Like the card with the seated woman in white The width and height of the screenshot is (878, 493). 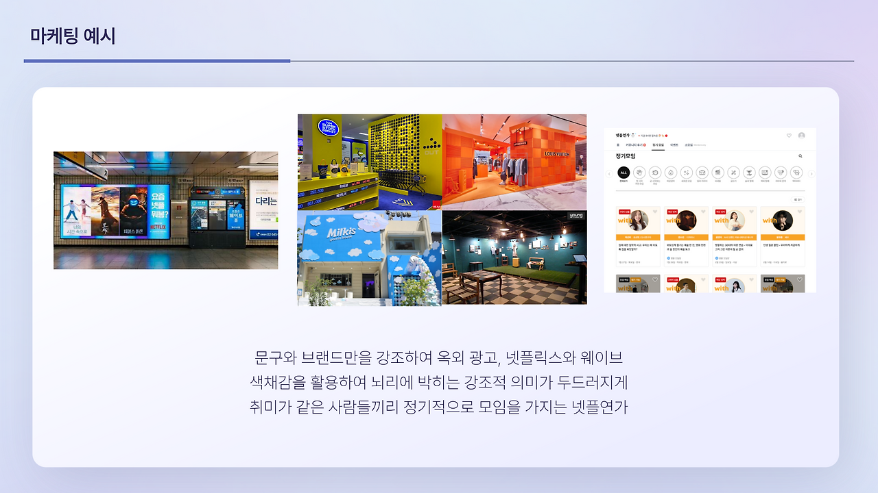pyautogui.click(x=752, y=212)
